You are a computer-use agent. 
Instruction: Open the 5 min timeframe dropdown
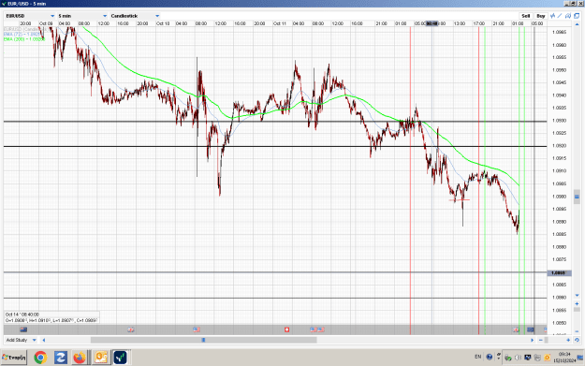pos(82,16)
